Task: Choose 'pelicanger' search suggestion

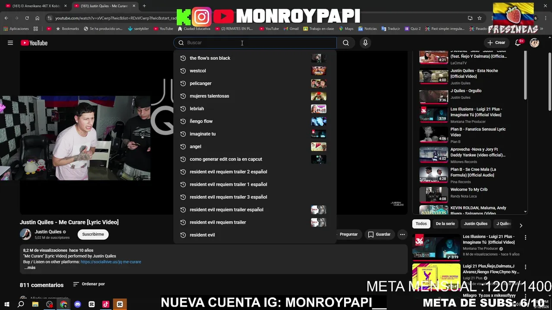Action: (x=254, y=84)
